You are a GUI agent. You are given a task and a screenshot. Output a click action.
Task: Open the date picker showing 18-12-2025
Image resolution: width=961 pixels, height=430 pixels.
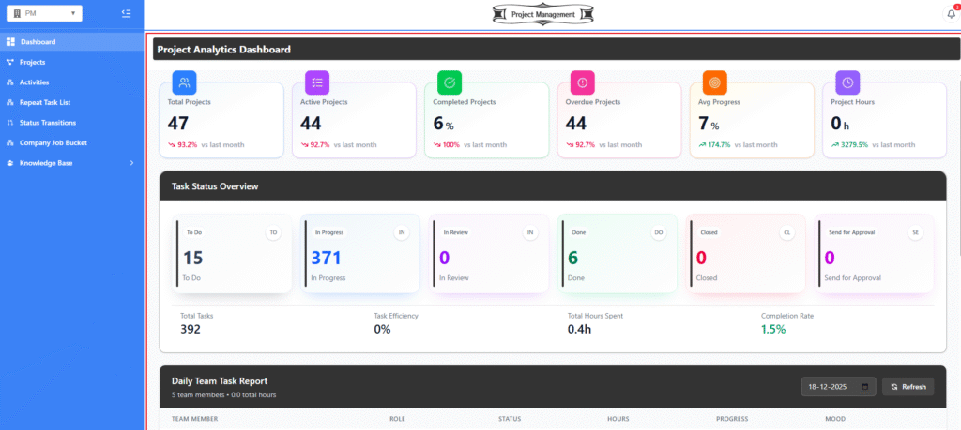(x=839, y=387)
